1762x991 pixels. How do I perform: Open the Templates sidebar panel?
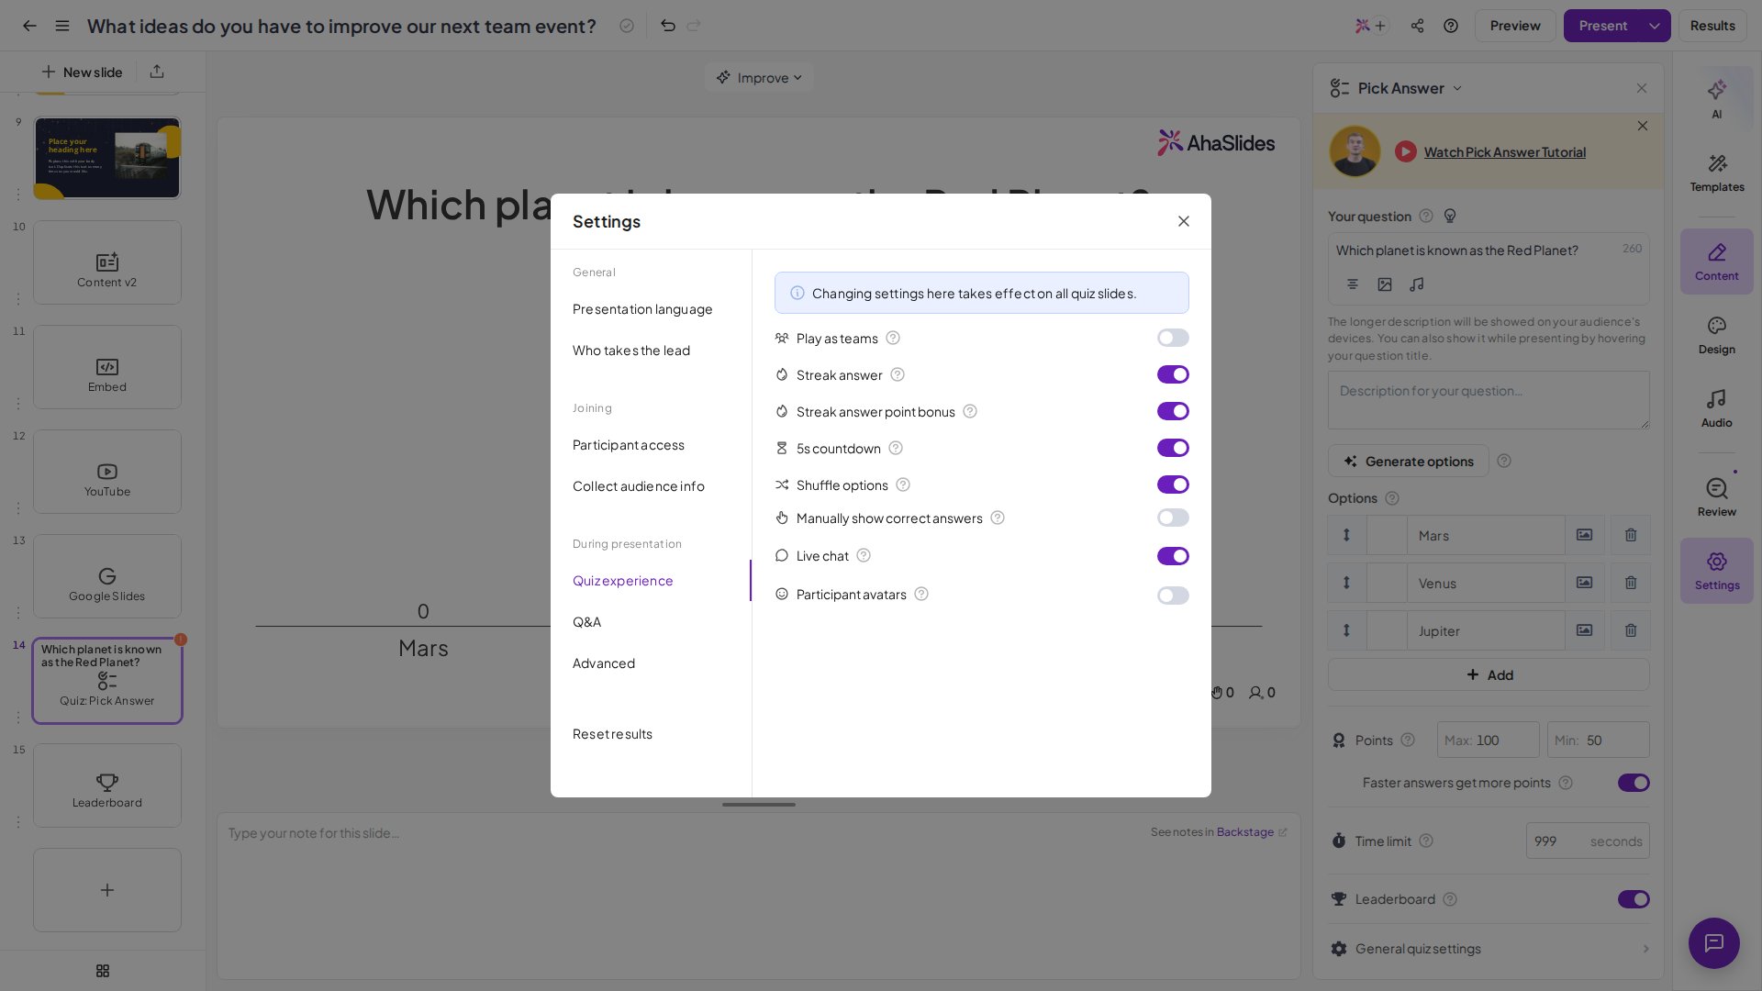click(x=1717, y=173)
